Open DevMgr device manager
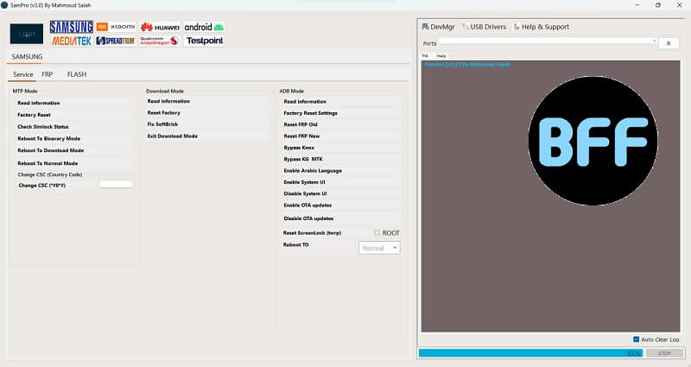The width and height of the screenshot is (691, 367). pyautogui.click(x=439, y=27)
